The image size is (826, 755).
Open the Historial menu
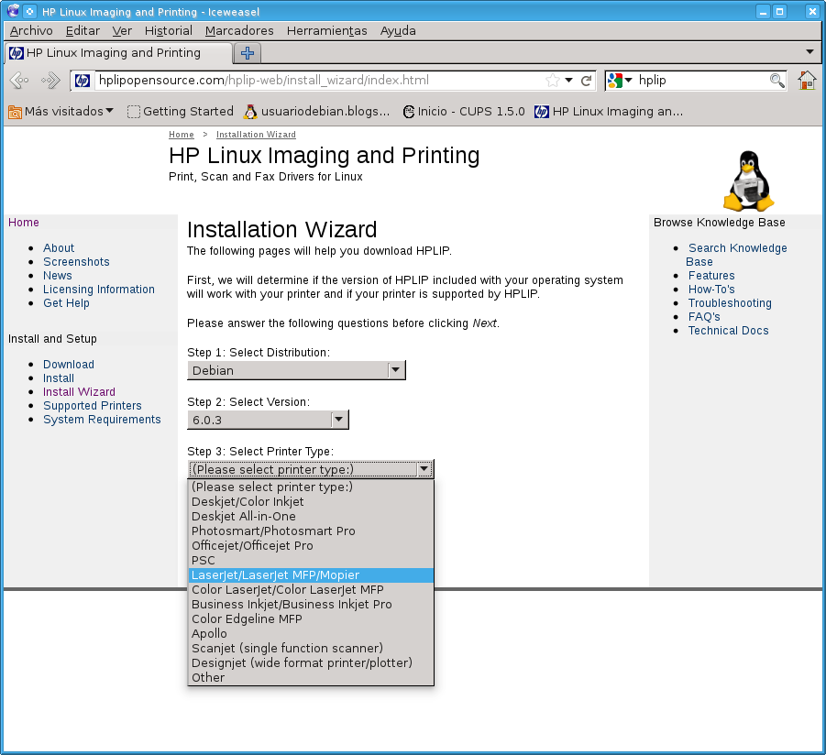(x=169, y=30)
